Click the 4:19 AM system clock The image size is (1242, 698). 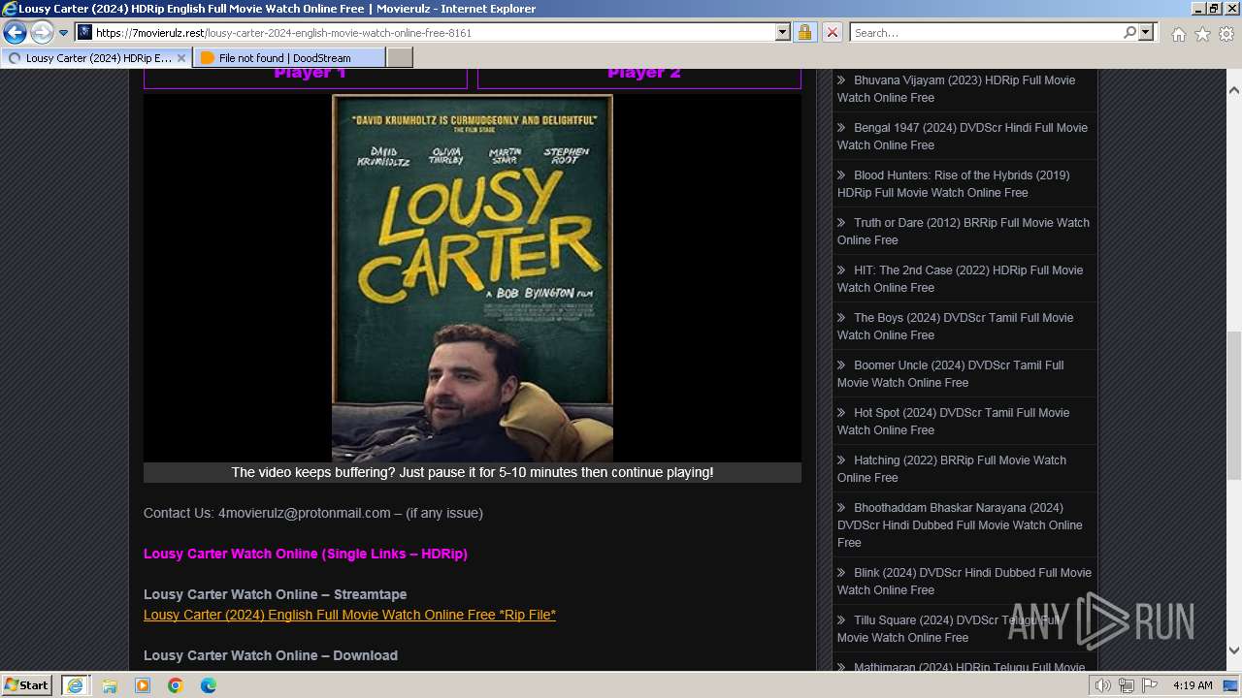tap(1193, 685)
